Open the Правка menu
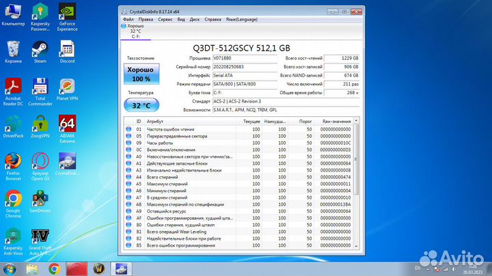Viewport: 492px width, 276px height. click(x=146, y=19)
